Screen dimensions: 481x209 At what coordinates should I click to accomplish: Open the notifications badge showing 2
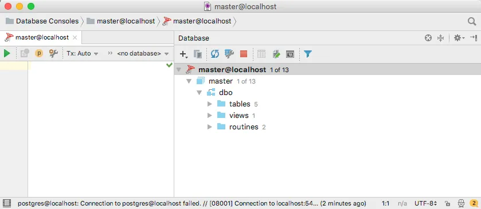point(474,203)
